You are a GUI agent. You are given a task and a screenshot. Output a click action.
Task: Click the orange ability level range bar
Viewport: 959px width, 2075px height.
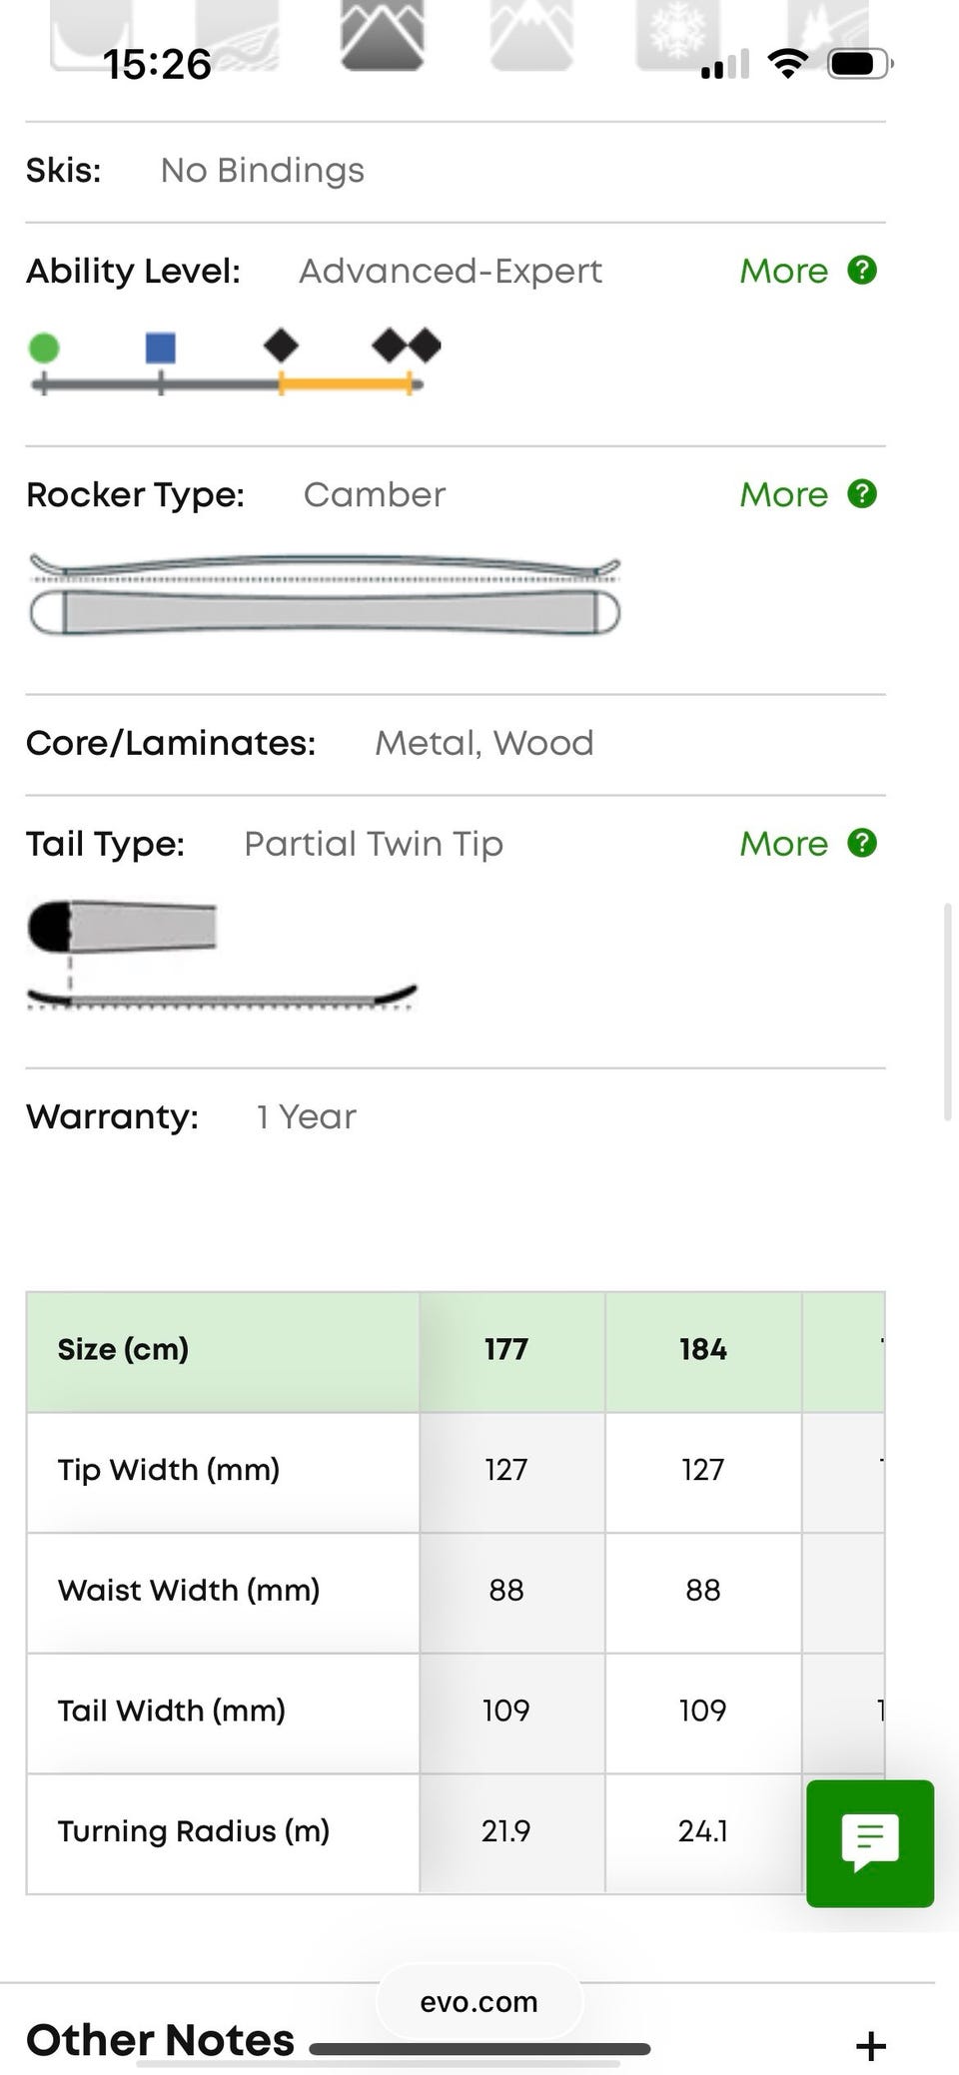coord(346,383)
